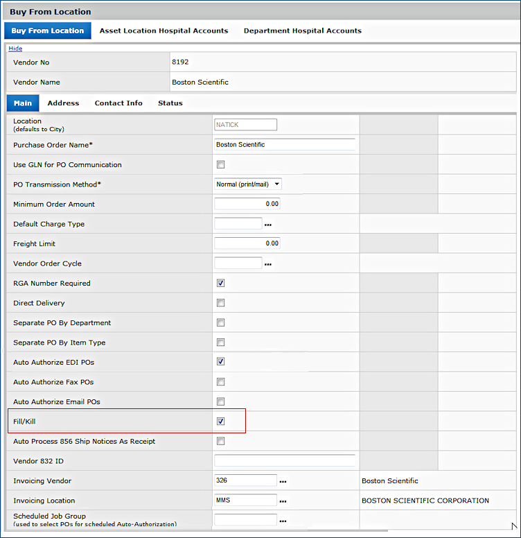Click the Purchase Order Name field

pyautogui.click(x=284, y=145)
